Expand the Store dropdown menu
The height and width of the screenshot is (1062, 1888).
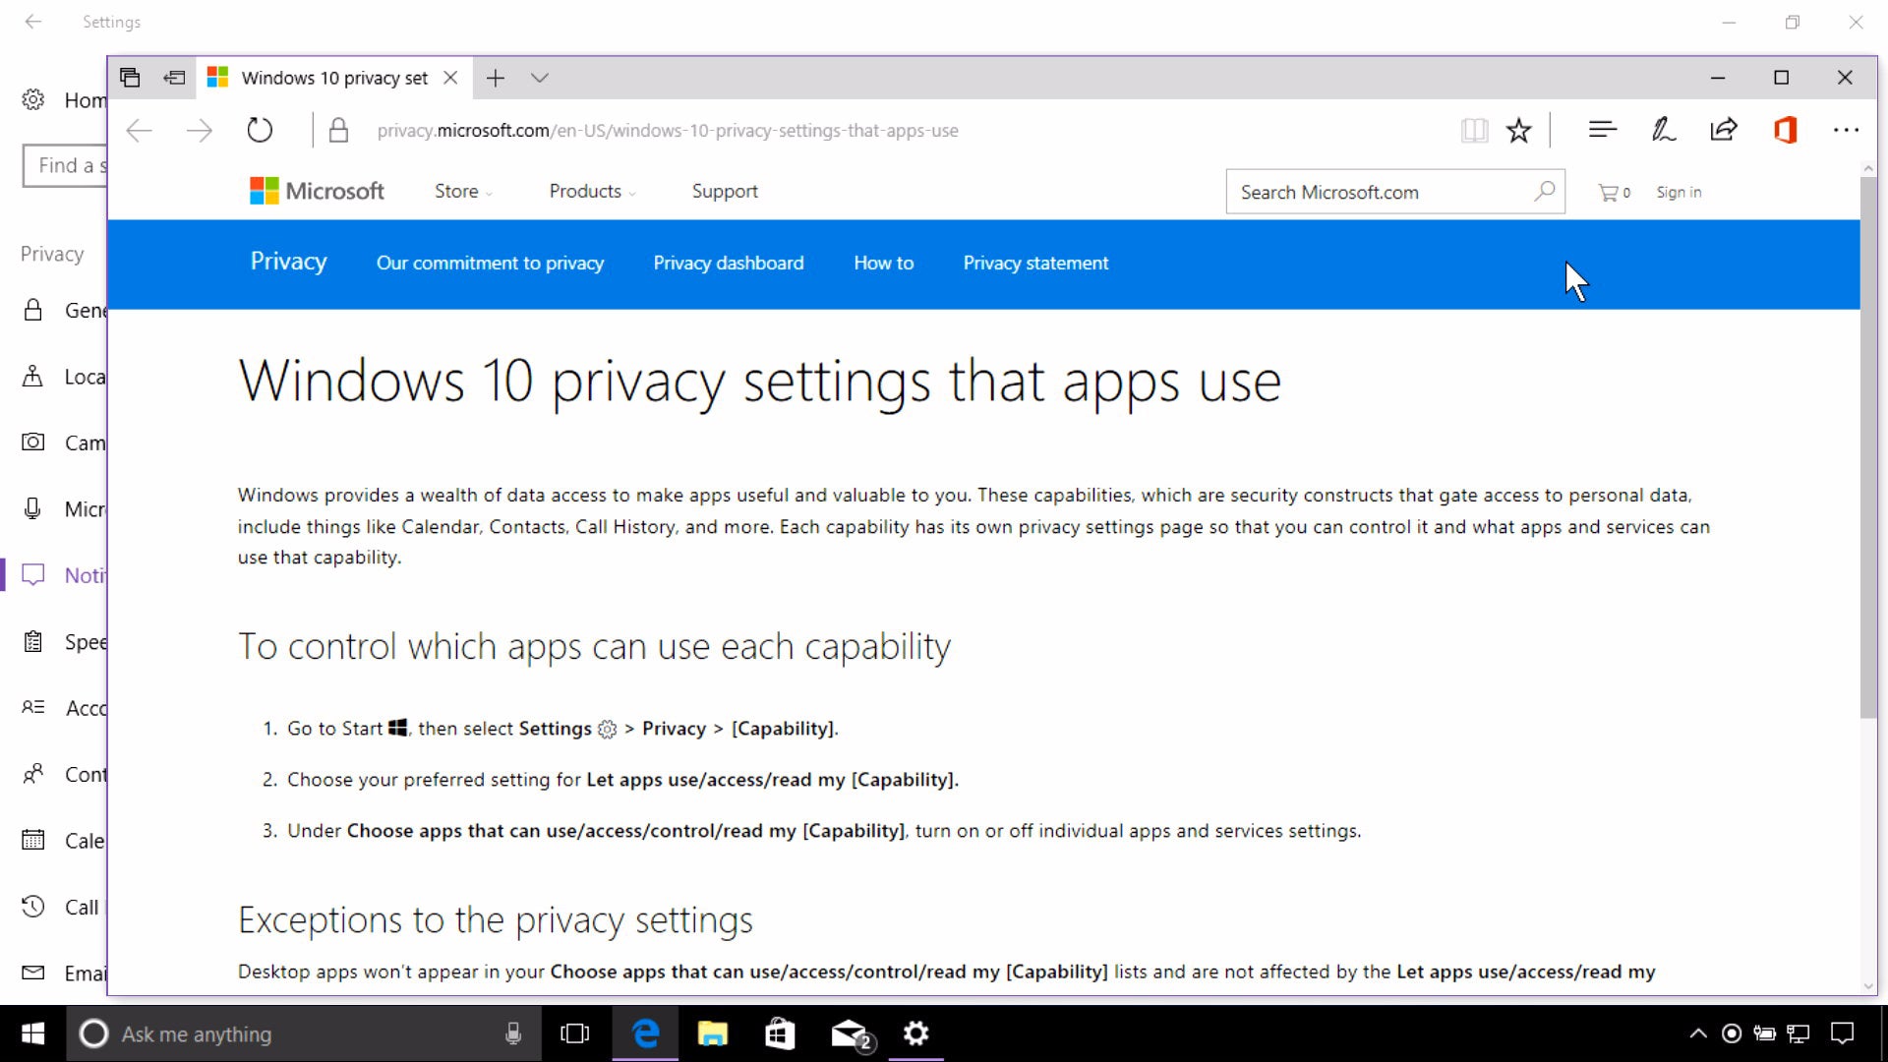click(463, 192)
